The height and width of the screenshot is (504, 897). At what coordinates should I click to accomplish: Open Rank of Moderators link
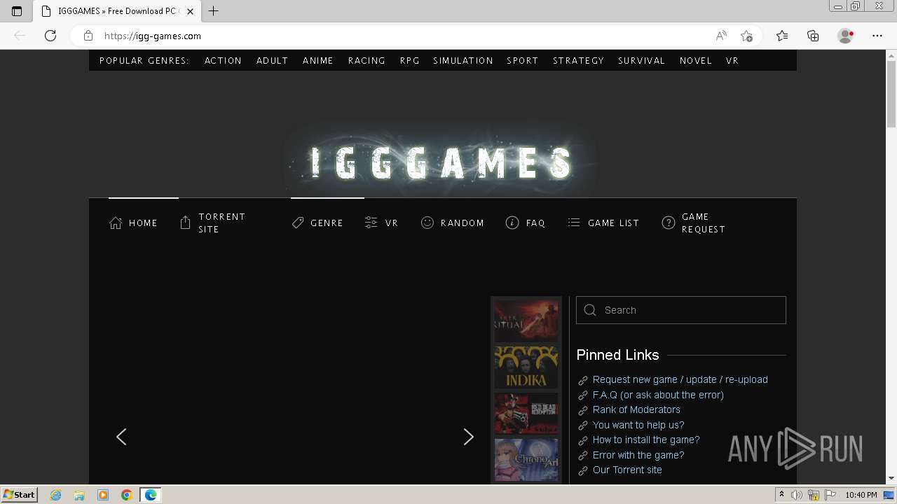[x=636, y=409]
